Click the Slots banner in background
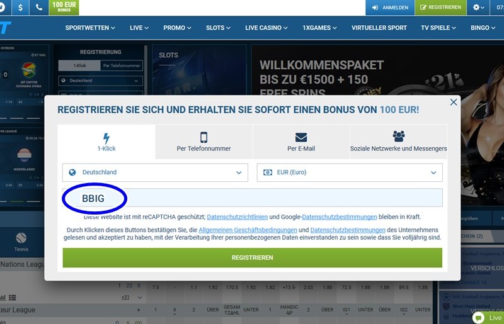 point(199,69)
